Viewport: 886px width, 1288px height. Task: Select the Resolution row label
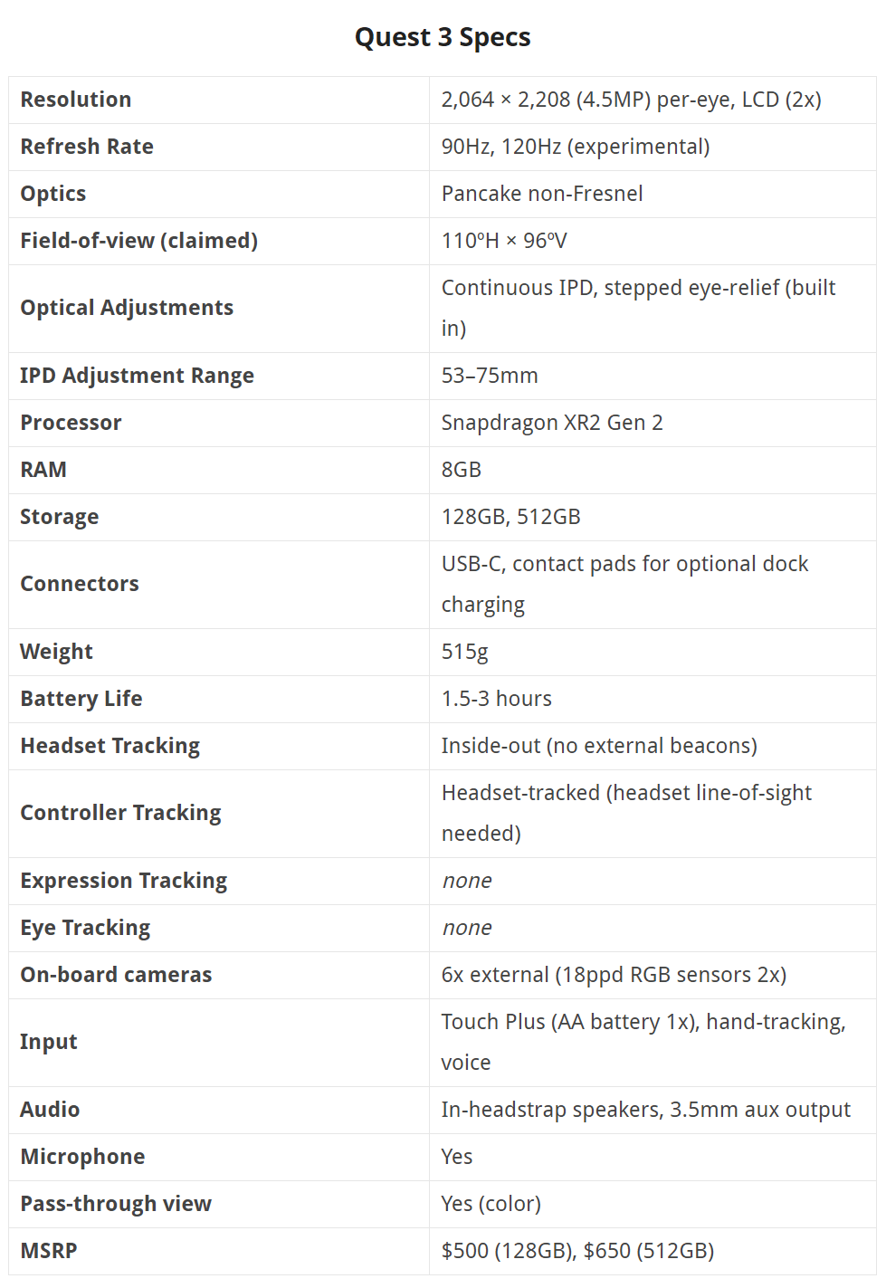76,100
